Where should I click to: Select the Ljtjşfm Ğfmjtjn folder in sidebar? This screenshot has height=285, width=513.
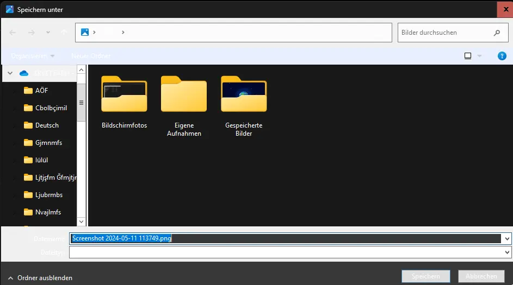[x=50, y=178]
